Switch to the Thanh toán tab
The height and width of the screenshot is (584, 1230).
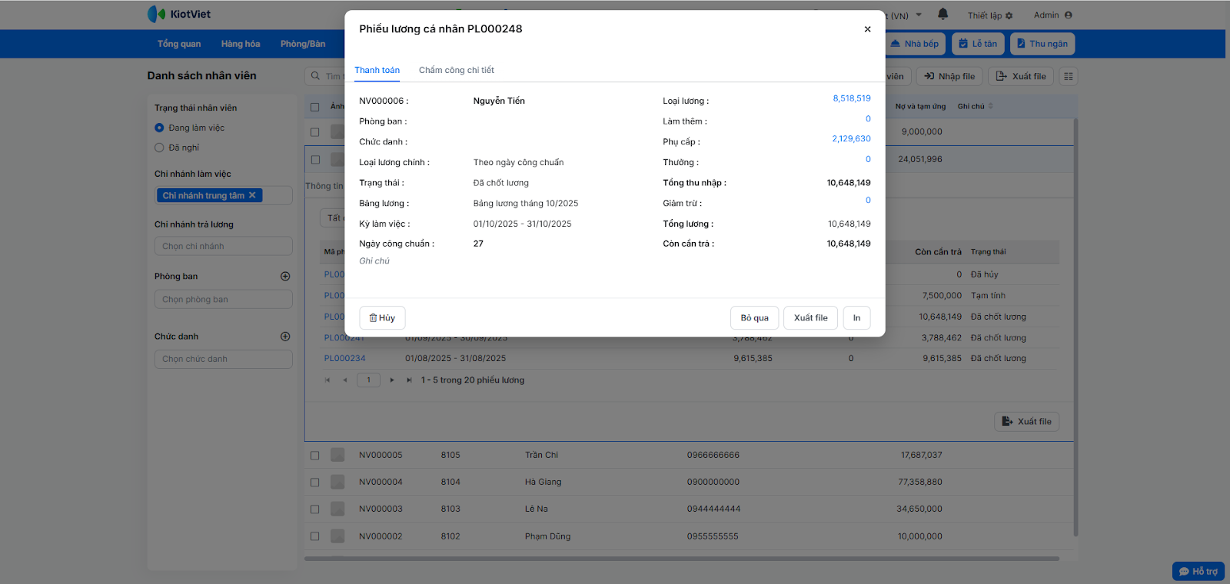click(x=377, y=70)
